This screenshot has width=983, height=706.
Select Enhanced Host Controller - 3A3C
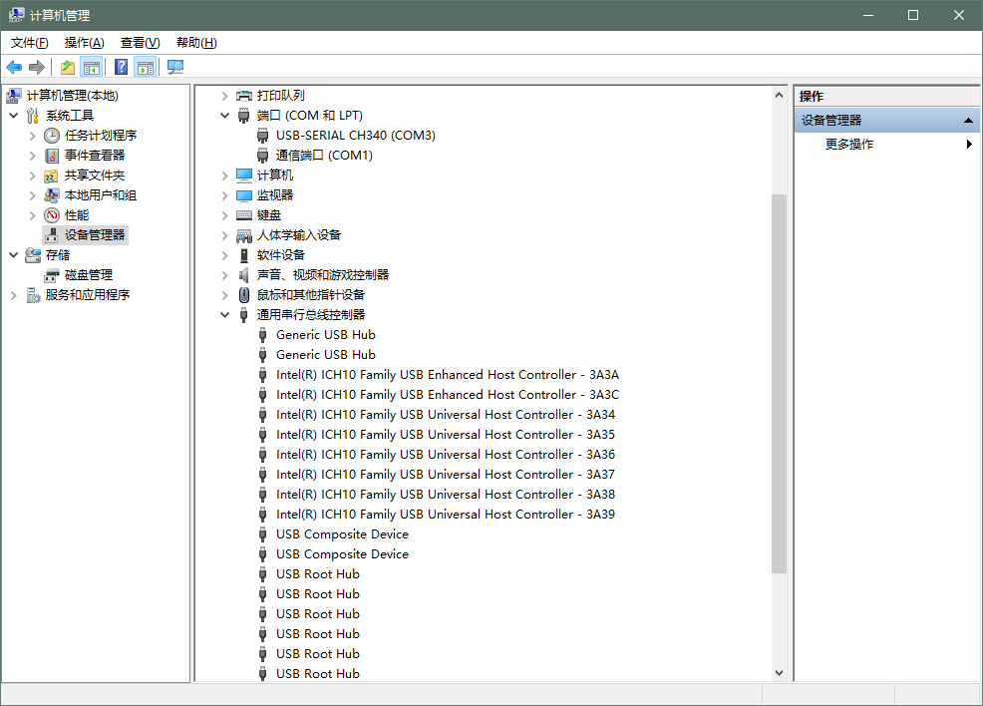tap(447, 395)
